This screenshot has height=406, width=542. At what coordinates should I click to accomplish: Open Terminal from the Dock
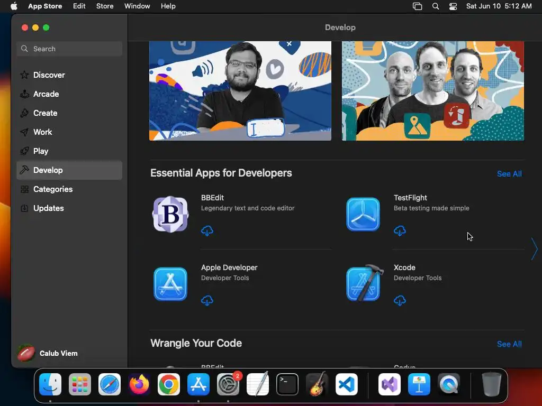tap(287, 384)
